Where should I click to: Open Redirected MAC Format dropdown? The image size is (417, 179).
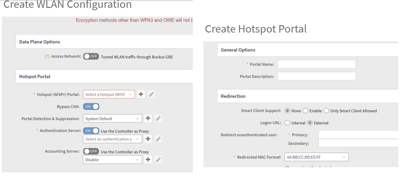click(x=316, y=157)
